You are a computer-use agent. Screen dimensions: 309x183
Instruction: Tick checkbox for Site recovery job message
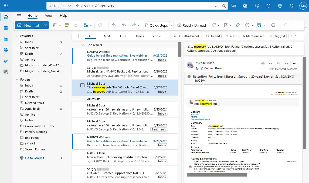point(82,85)
